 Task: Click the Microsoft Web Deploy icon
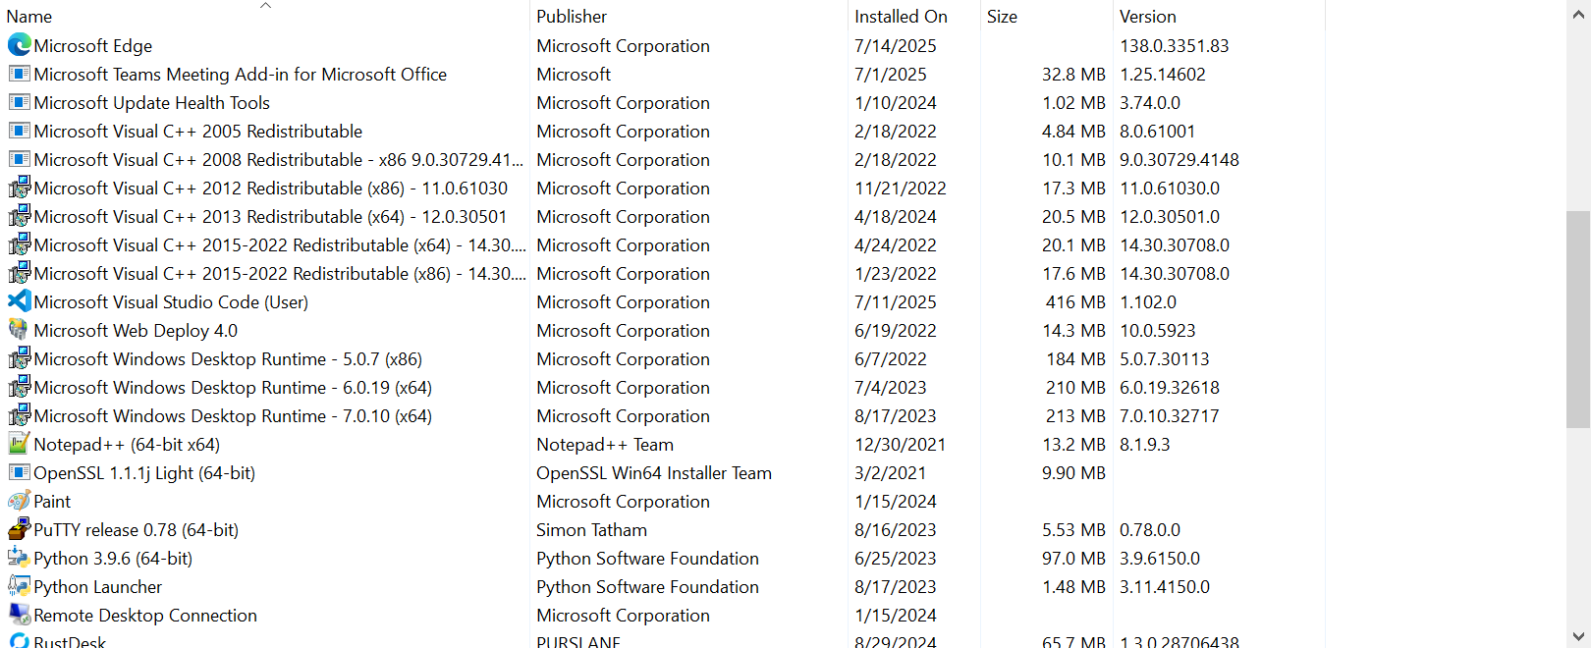(x=19, y=330)
